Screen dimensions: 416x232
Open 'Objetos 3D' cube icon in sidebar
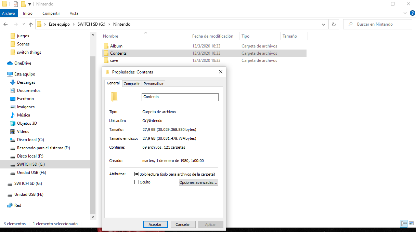click(13, 123)
